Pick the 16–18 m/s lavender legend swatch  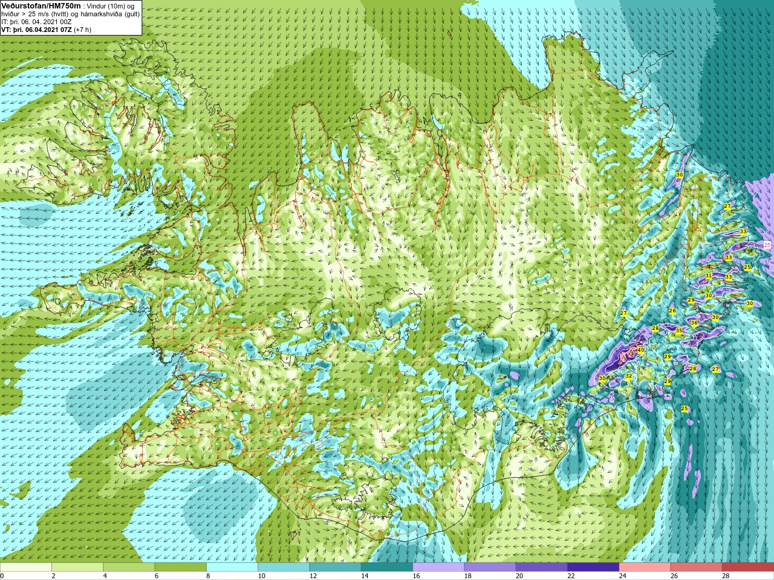click(x=438, y=567)
